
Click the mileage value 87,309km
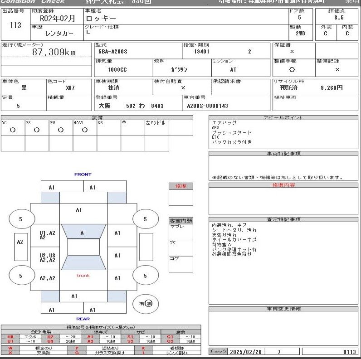tap(54, 53)
